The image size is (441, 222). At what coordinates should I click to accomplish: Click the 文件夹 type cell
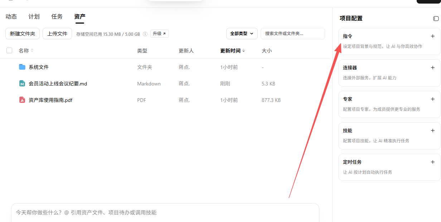pos(145,67)
